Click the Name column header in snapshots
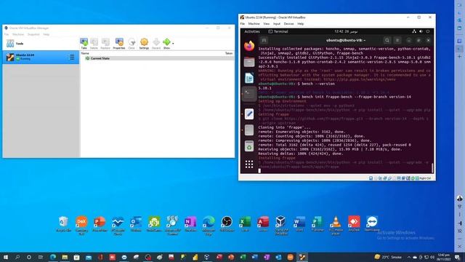This screenshot has width=465, height=262. [x=85, y=53]
